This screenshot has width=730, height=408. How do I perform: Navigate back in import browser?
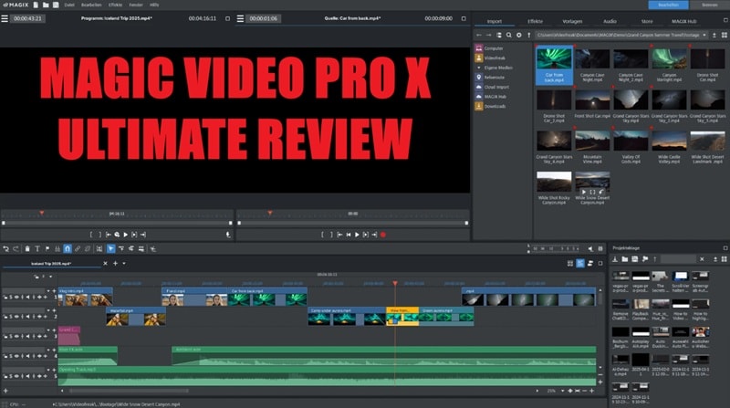click(478, 35)
